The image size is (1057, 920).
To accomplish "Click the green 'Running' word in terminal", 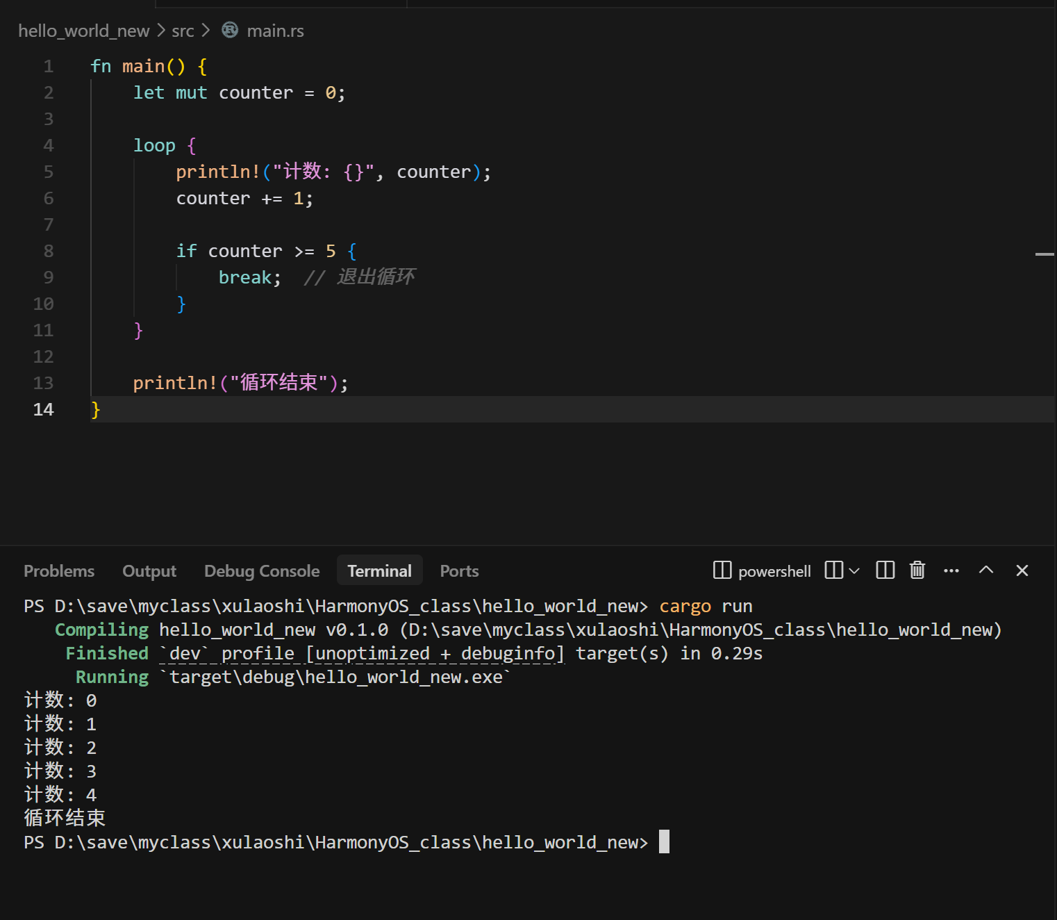I will [x=112, y=677].
